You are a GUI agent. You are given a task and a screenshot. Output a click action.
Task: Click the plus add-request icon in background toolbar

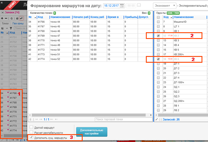(x=2, y=18)
